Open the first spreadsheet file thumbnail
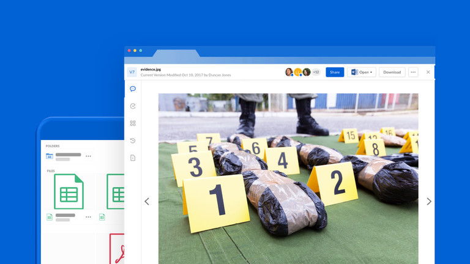Screen dimensions: 470x264 click(x=69, y=191)
